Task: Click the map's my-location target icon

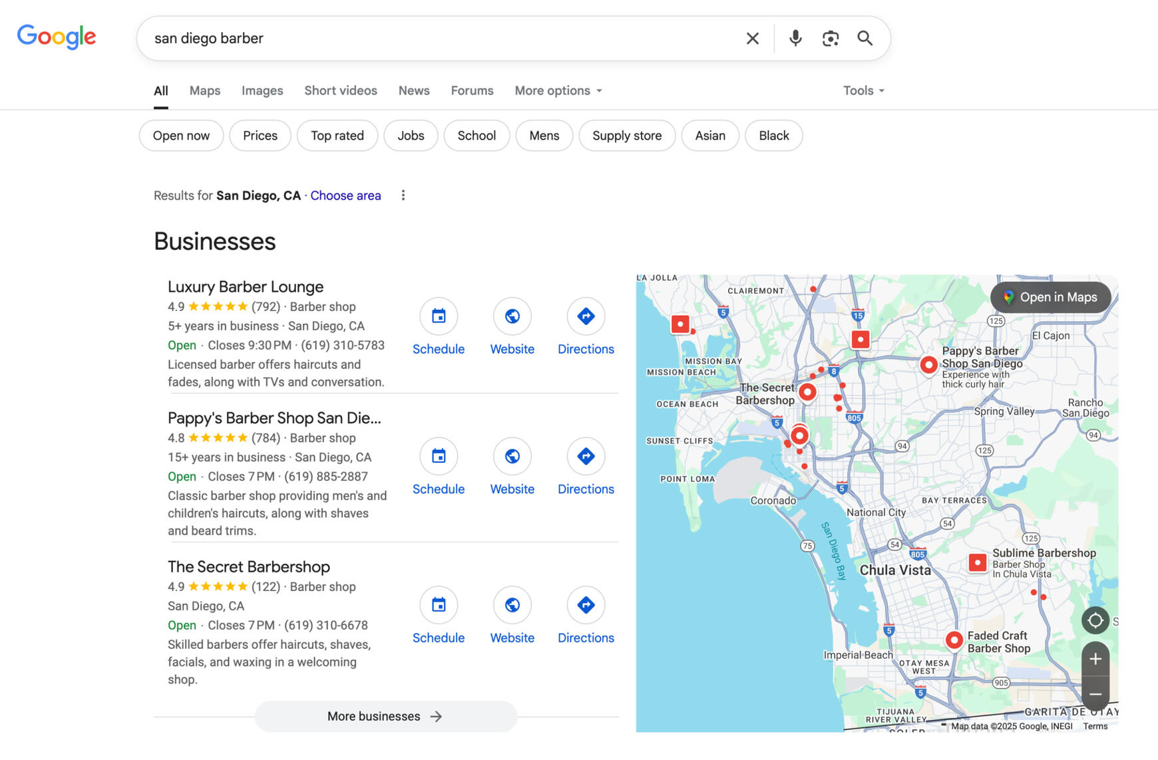Action: tap(1095, 620)
